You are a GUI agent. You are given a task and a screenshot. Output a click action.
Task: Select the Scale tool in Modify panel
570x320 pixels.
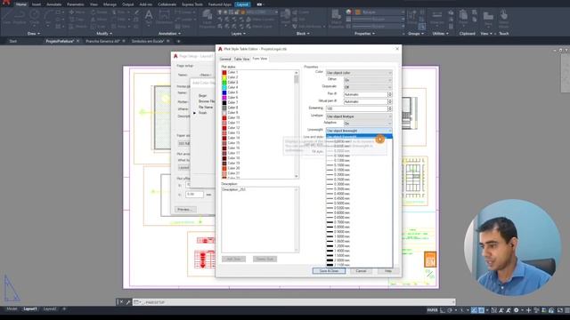click(x=98, y=27)
